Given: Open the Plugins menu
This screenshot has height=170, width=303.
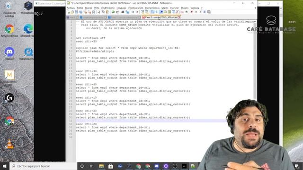Looking at the screenshot, I should 185,8.
